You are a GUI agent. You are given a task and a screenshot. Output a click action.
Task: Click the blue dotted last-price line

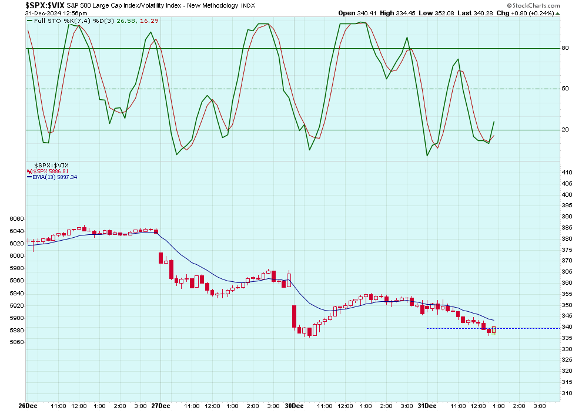493,328
